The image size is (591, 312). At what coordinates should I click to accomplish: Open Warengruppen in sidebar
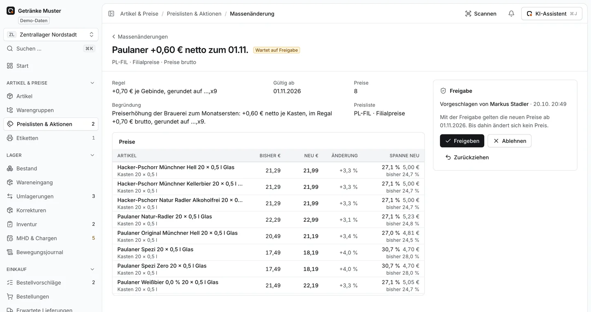51,110
